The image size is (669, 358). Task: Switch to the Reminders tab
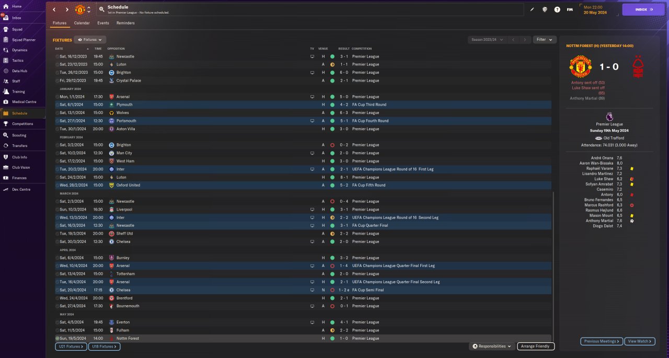125,23
